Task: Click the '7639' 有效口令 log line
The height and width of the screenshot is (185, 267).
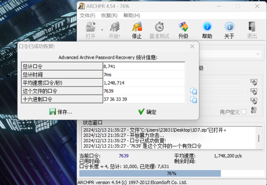Action: click(142, 146)
